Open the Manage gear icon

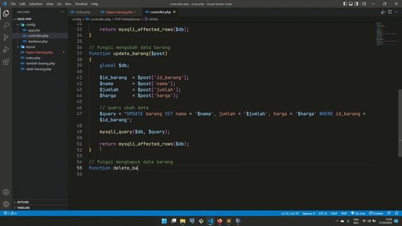(6, 204)
